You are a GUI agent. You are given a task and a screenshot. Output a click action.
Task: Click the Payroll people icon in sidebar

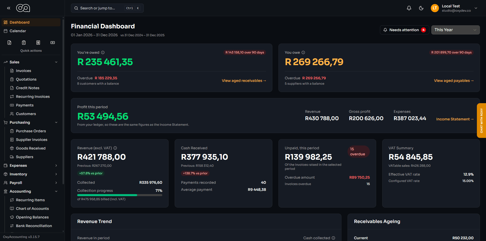(6, 183)
